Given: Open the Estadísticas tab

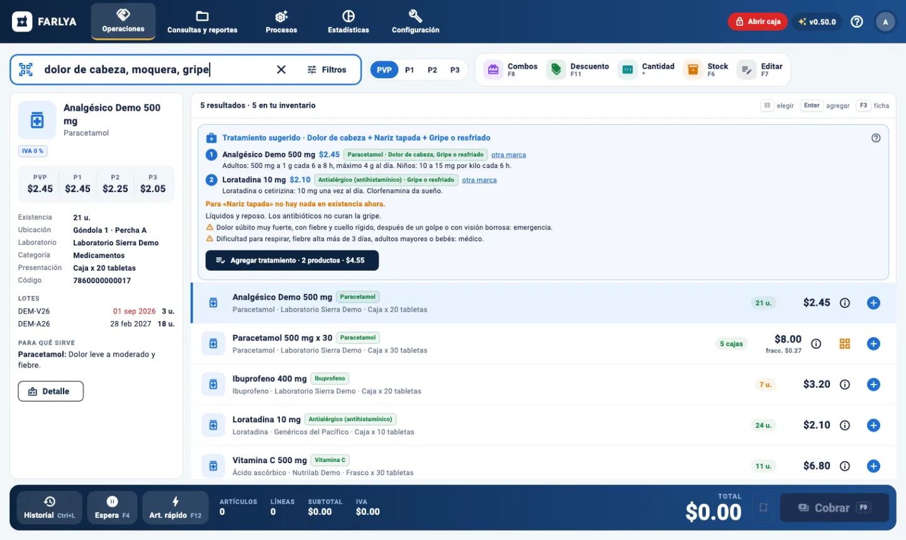Looking at the screenshot, I should [x=349, y=21].
